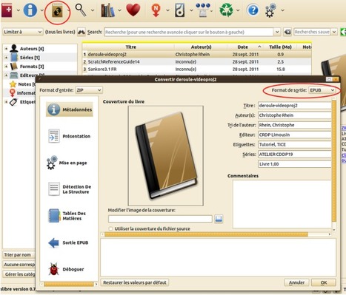Viewport: 346px width, 295px height.
Task: Click the library bookshelf icon
Action: [x=108, y=10]
